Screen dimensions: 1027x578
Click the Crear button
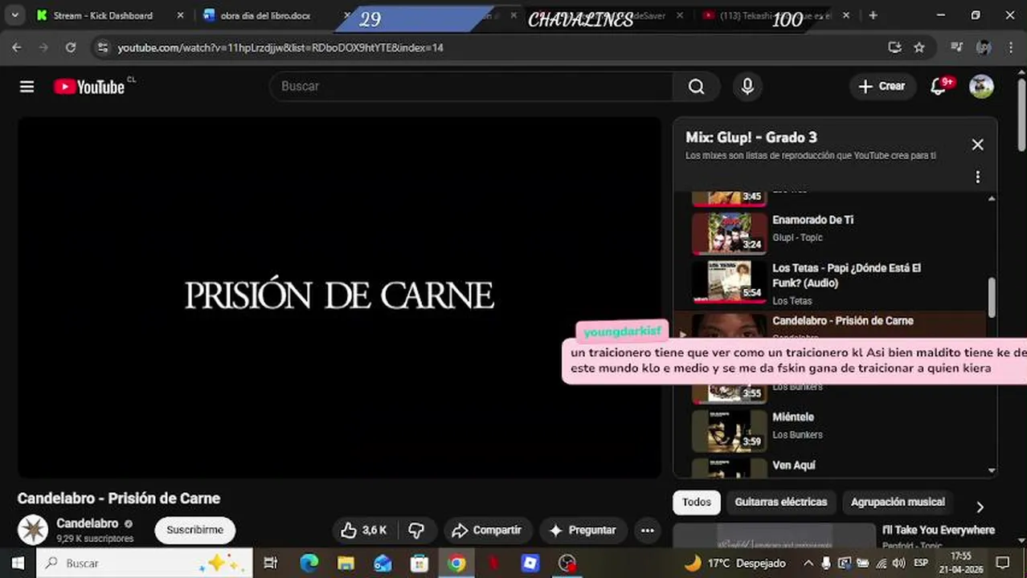[x=882, y=87]
